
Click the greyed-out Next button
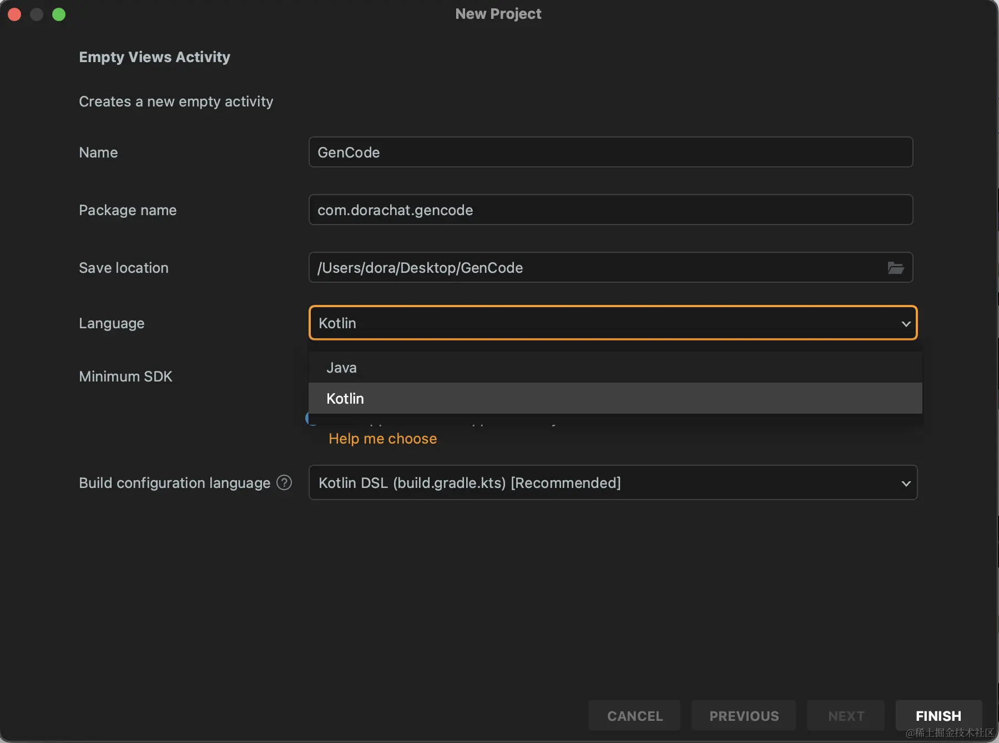(x=846, y=716)
